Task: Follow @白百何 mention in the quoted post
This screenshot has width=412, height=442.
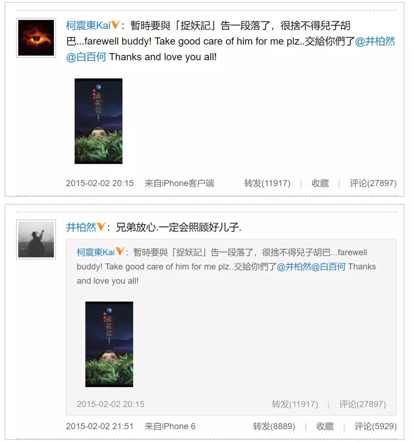Action: pyautogui.click(x=328, y=267)
